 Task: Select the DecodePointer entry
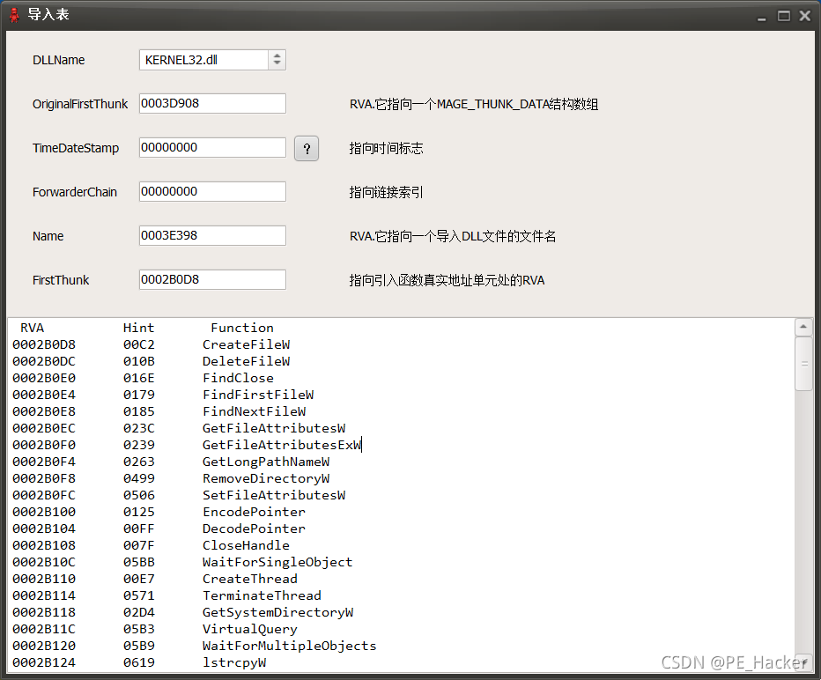pyautogui.click(x=254, y=528)
